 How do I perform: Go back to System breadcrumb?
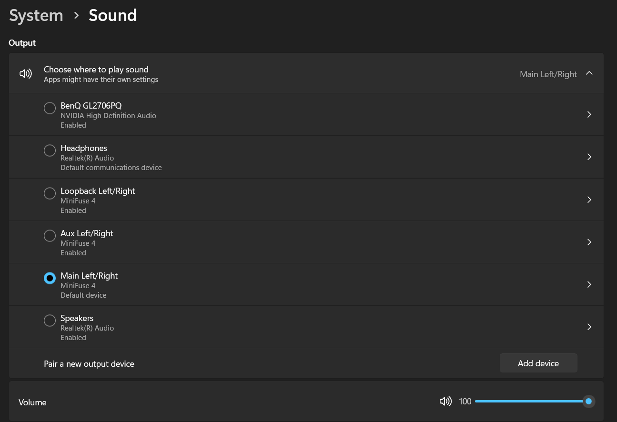pyautogui.click(x=36, y=15)
